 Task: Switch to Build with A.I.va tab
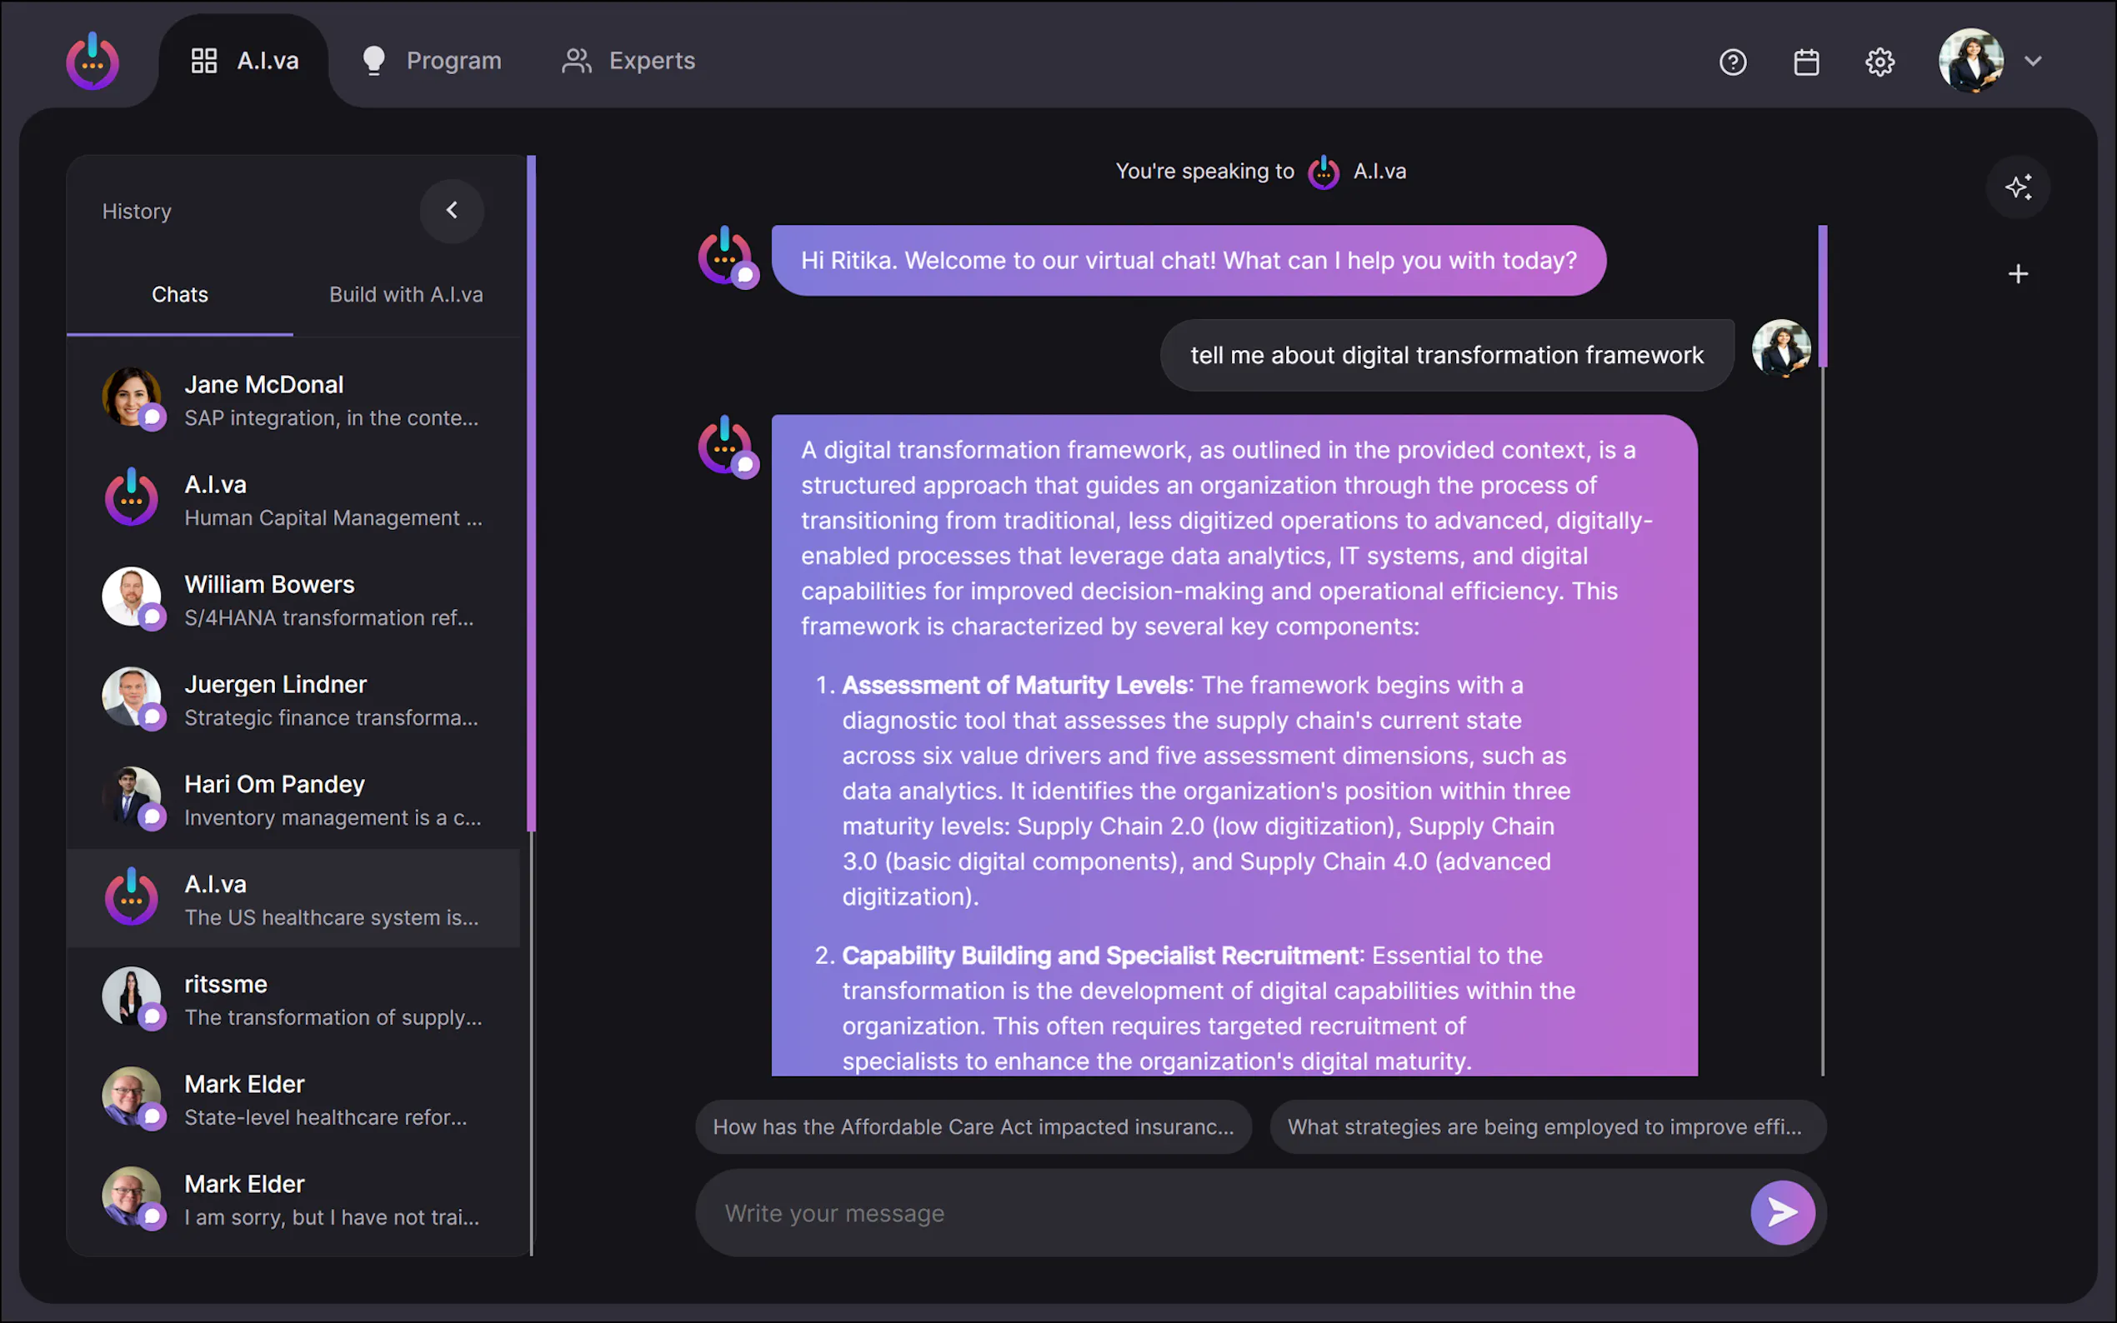click(405, 295)
